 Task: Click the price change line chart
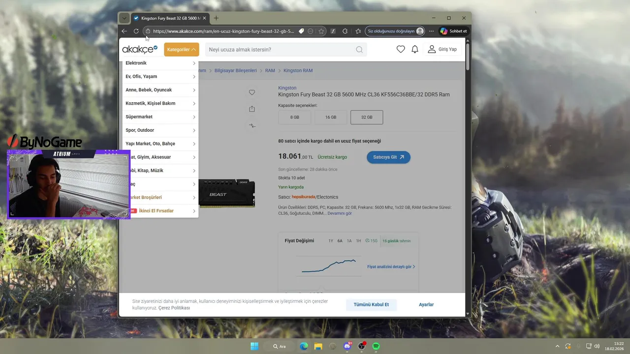coord(329,265)
